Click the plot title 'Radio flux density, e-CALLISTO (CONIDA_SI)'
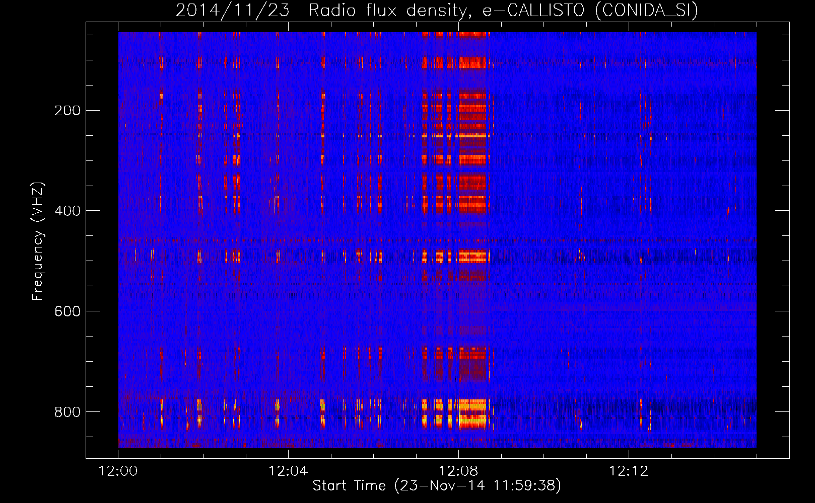This screenshot has height=503, width=815. (x=503, y=10)
